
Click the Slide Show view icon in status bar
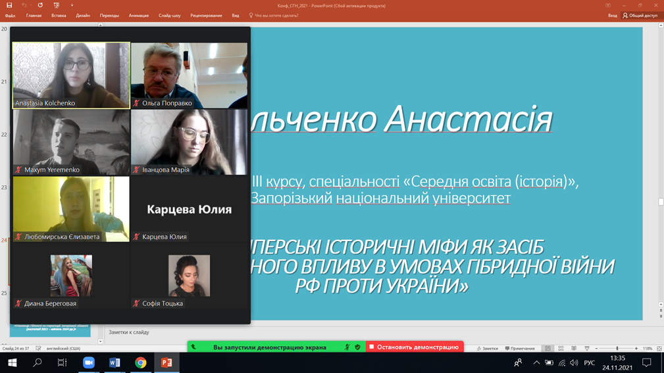pos(586,348)
